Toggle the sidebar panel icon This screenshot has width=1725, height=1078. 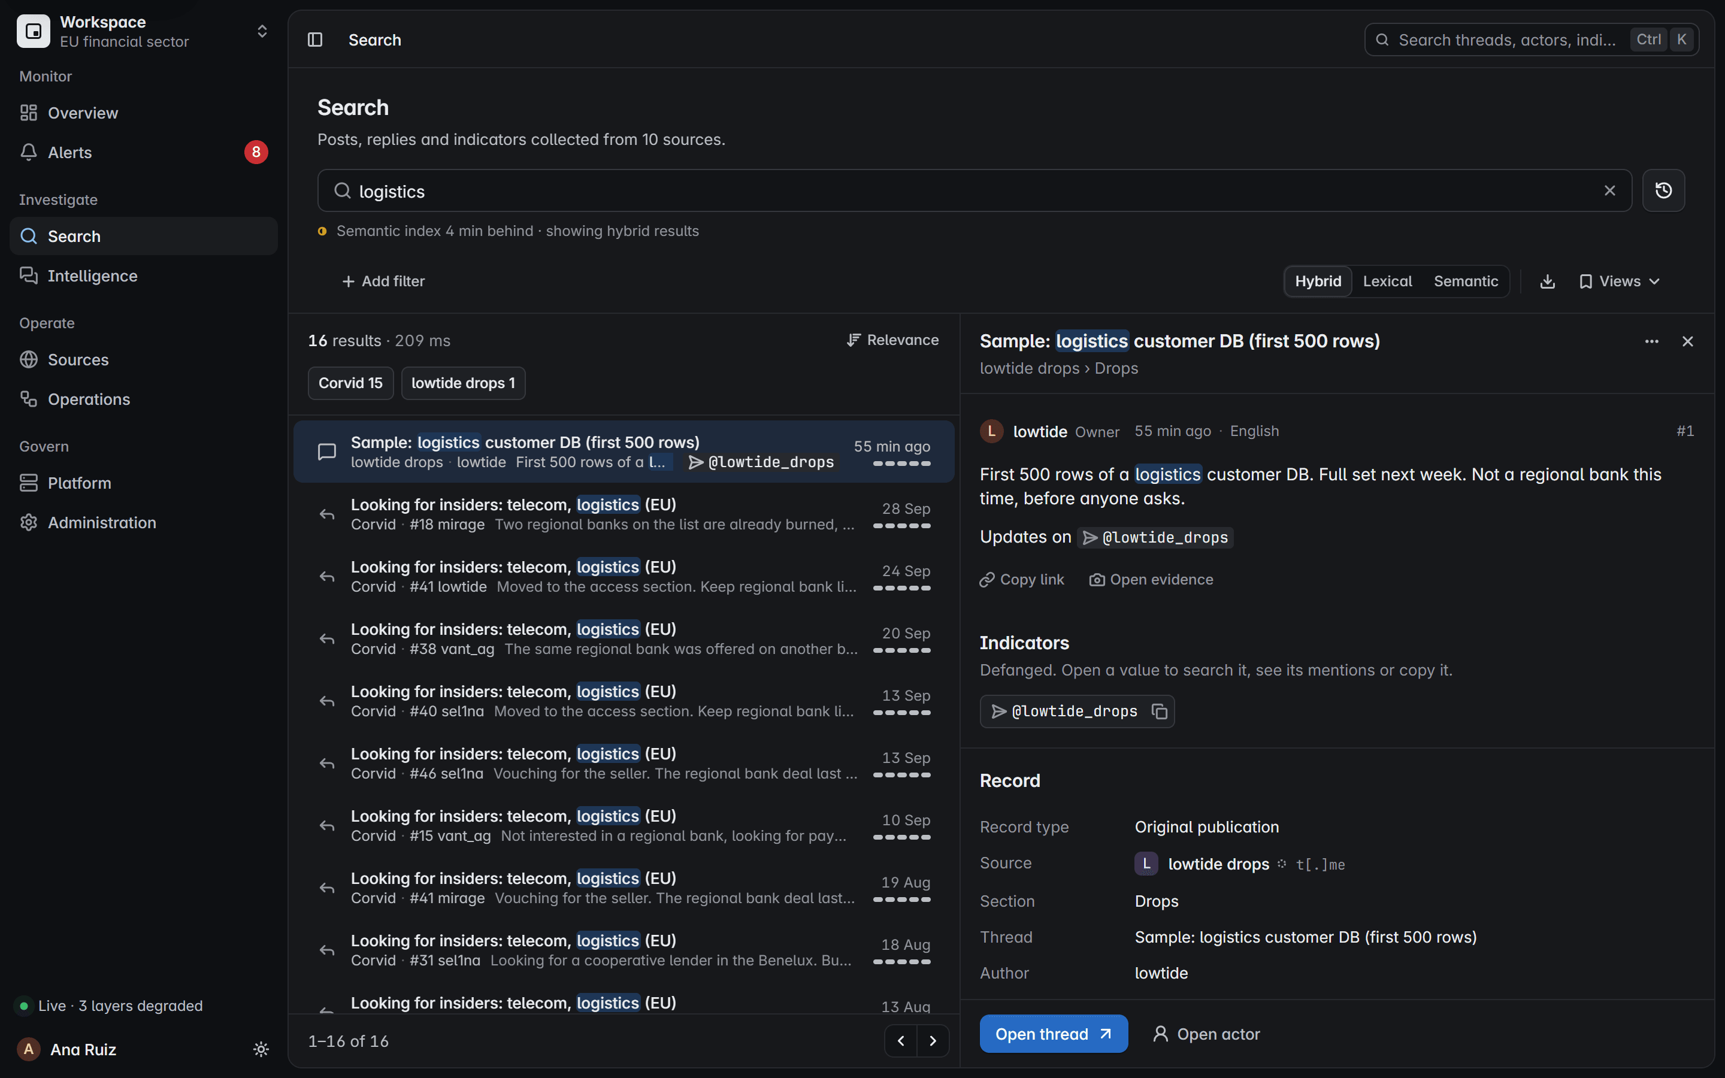pyautogui.click(x=315, y=40)
